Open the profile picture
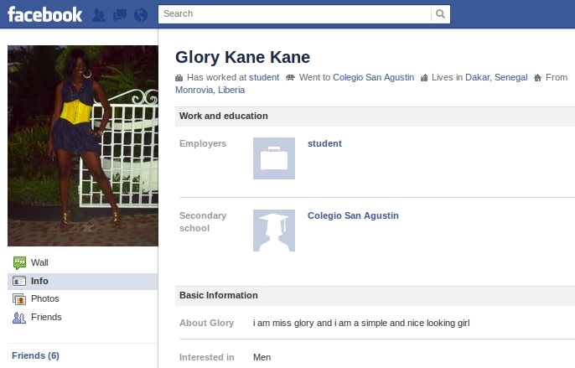The image size is (575, 368). click(82, 146)
